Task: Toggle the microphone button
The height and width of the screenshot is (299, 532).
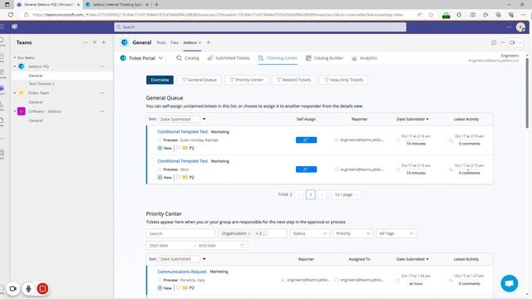Action: click(x=28, y=288)
